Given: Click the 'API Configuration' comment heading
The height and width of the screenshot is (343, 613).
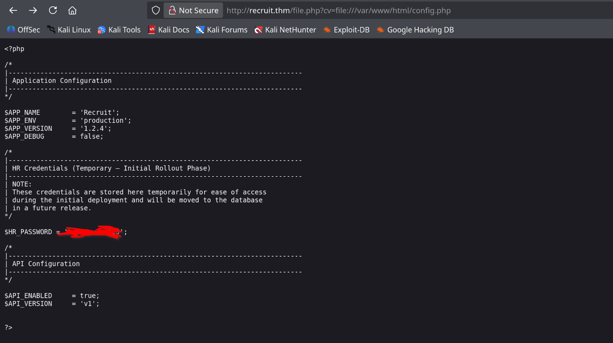Looking at the screenshot, I should pyautogui.click(x=46, y=264).
